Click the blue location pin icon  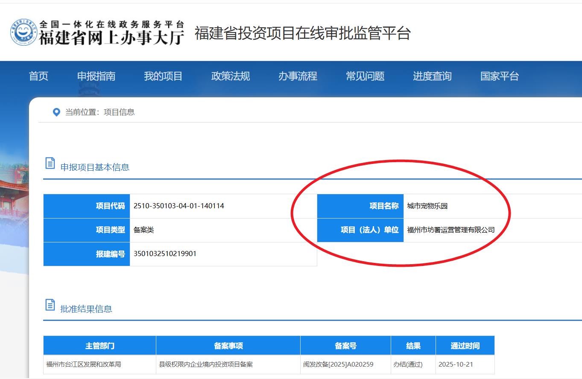56,112
